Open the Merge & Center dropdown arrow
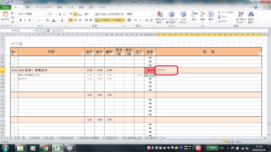The height and width of the screenshot is (152, 271). pos(124,20)
